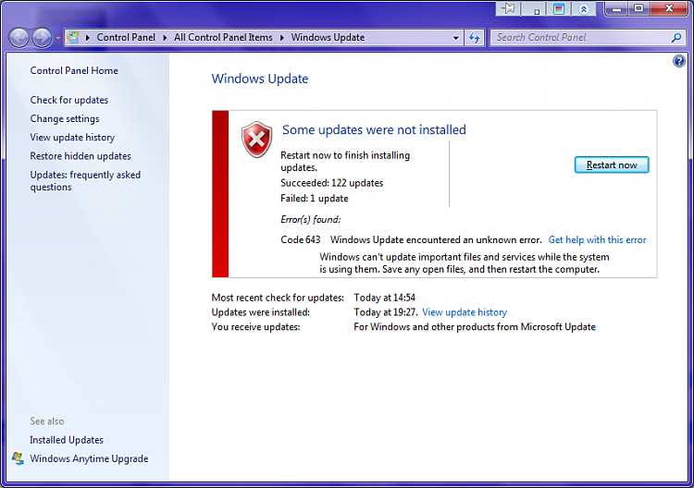The width and height of the screenshot is (694, 488).
Task: Go back with the Back arrow button
Action: click(x=19, y=38)
